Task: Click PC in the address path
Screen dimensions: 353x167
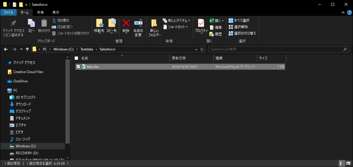Action: pos(45,49)
